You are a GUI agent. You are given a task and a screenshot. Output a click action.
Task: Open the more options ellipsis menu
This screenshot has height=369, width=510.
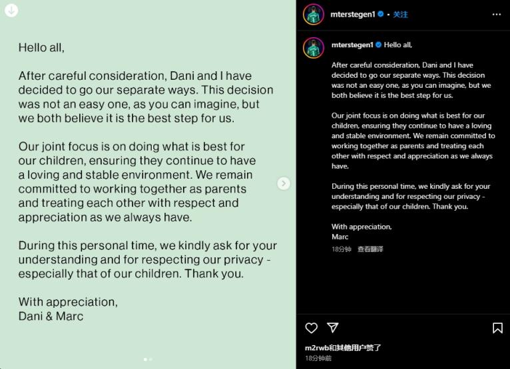click(x=497, y=14)
